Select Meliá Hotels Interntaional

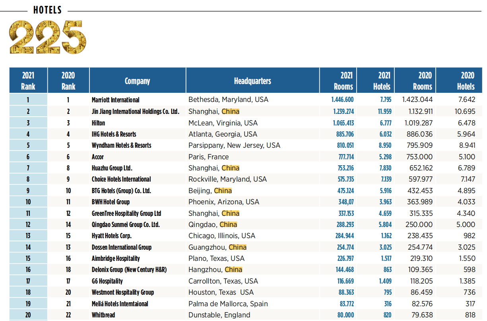(120, 304)
